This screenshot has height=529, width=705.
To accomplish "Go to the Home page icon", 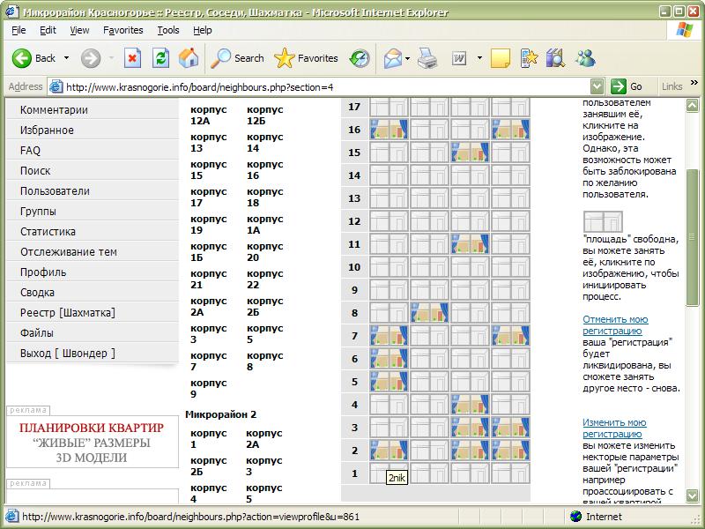I will click(189, 58).
